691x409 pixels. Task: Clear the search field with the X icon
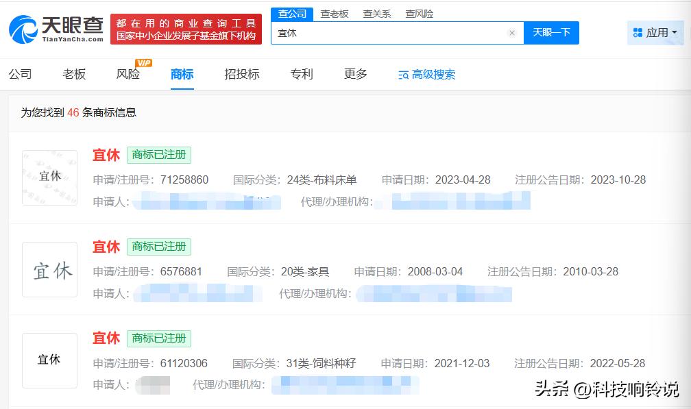[x=512, y=33]
